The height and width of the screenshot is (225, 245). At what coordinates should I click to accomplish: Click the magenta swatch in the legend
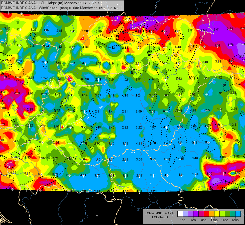click(x=201, y=214)
